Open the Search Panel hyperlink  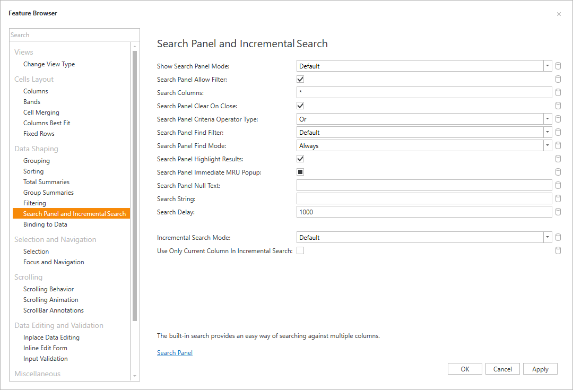pyautogui.click(x=175, y=353)
